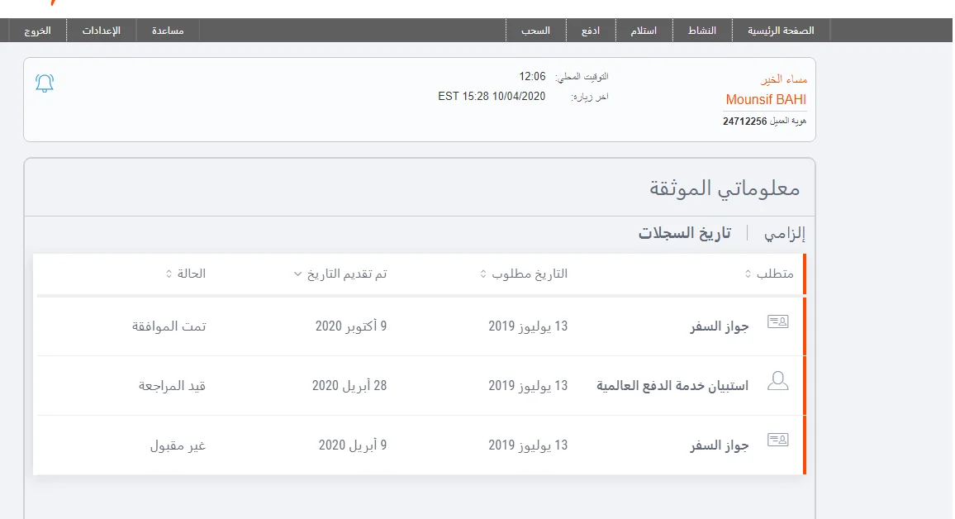
Task: Open the السحب menu
Action: point(535,31)
